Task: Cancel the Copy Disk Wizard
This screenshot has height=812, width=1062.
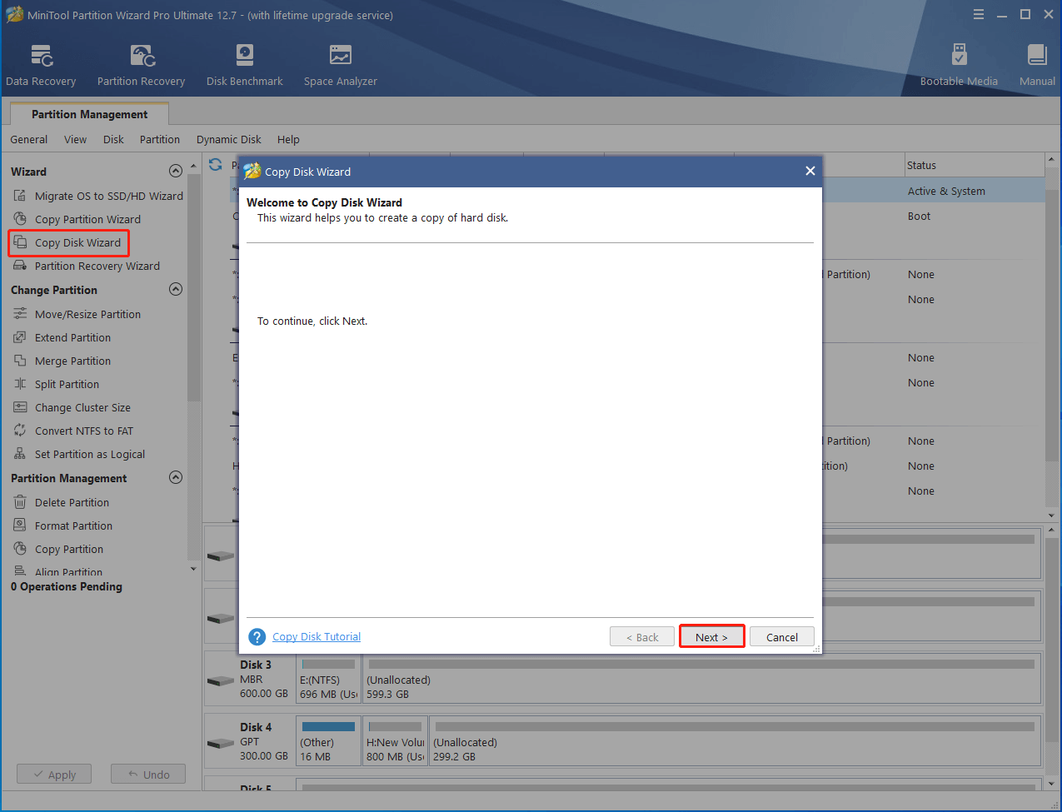Action: (x=782, y=637)
